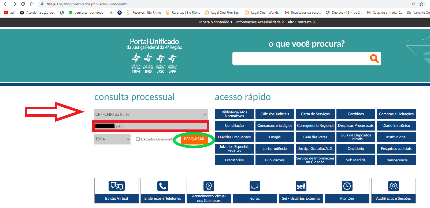This screenshot has height=208, width=430.
Task: Open the Plantões clock icon
Action: 347,186
